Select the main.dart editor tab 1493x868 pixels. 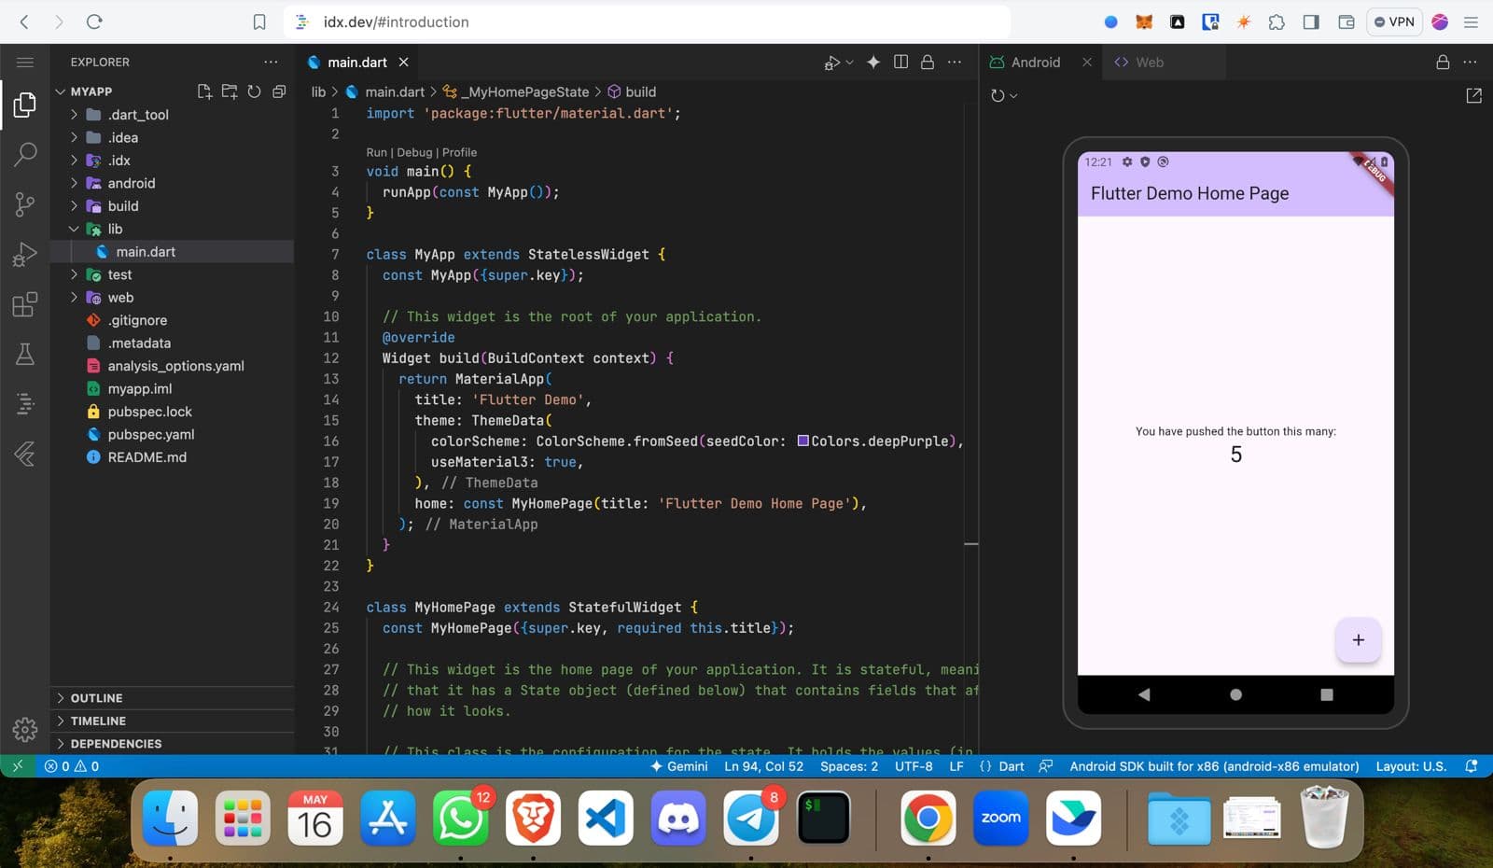(x=356, y=62)
